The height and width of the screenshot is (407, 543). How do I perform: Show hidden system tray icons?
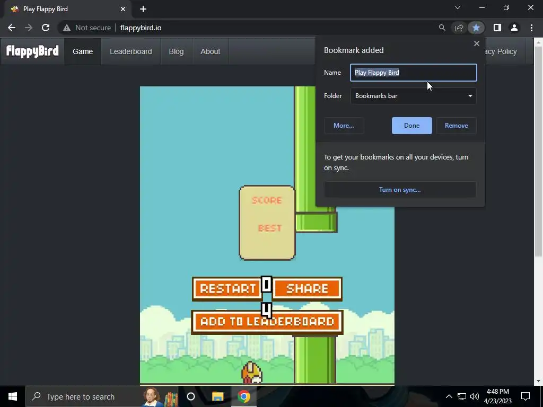tap(449, 396)
